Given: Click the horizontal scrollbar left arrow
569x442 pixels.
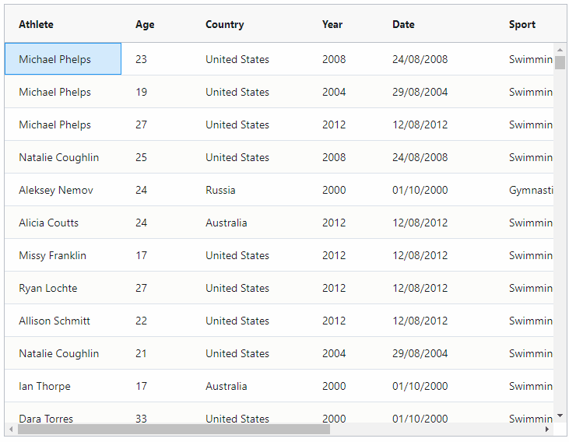Looking at the screenshot, I should [11, 429].
